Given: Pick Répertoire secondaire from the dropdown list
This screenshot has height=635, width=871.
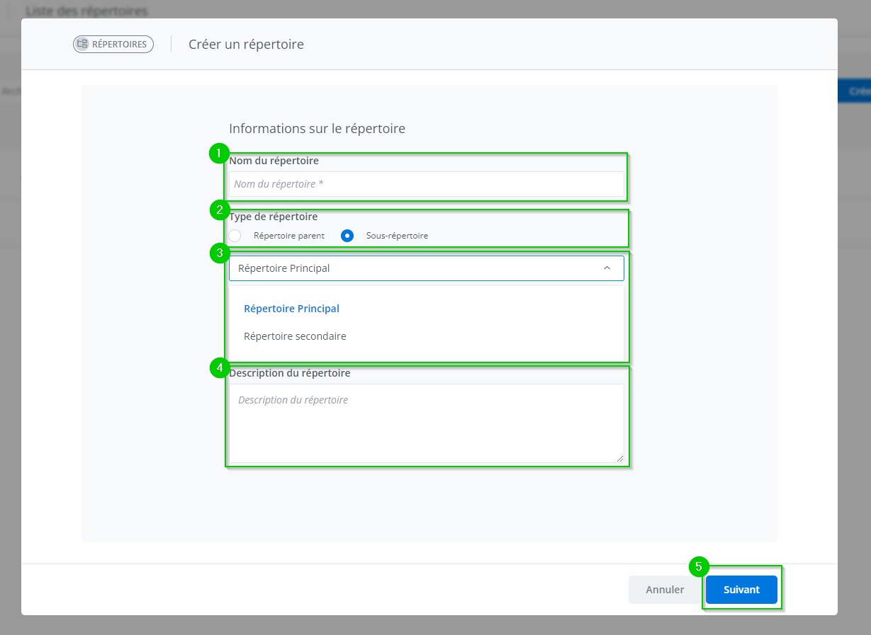Looking at the screenshot, I should [x=295, y=336].
